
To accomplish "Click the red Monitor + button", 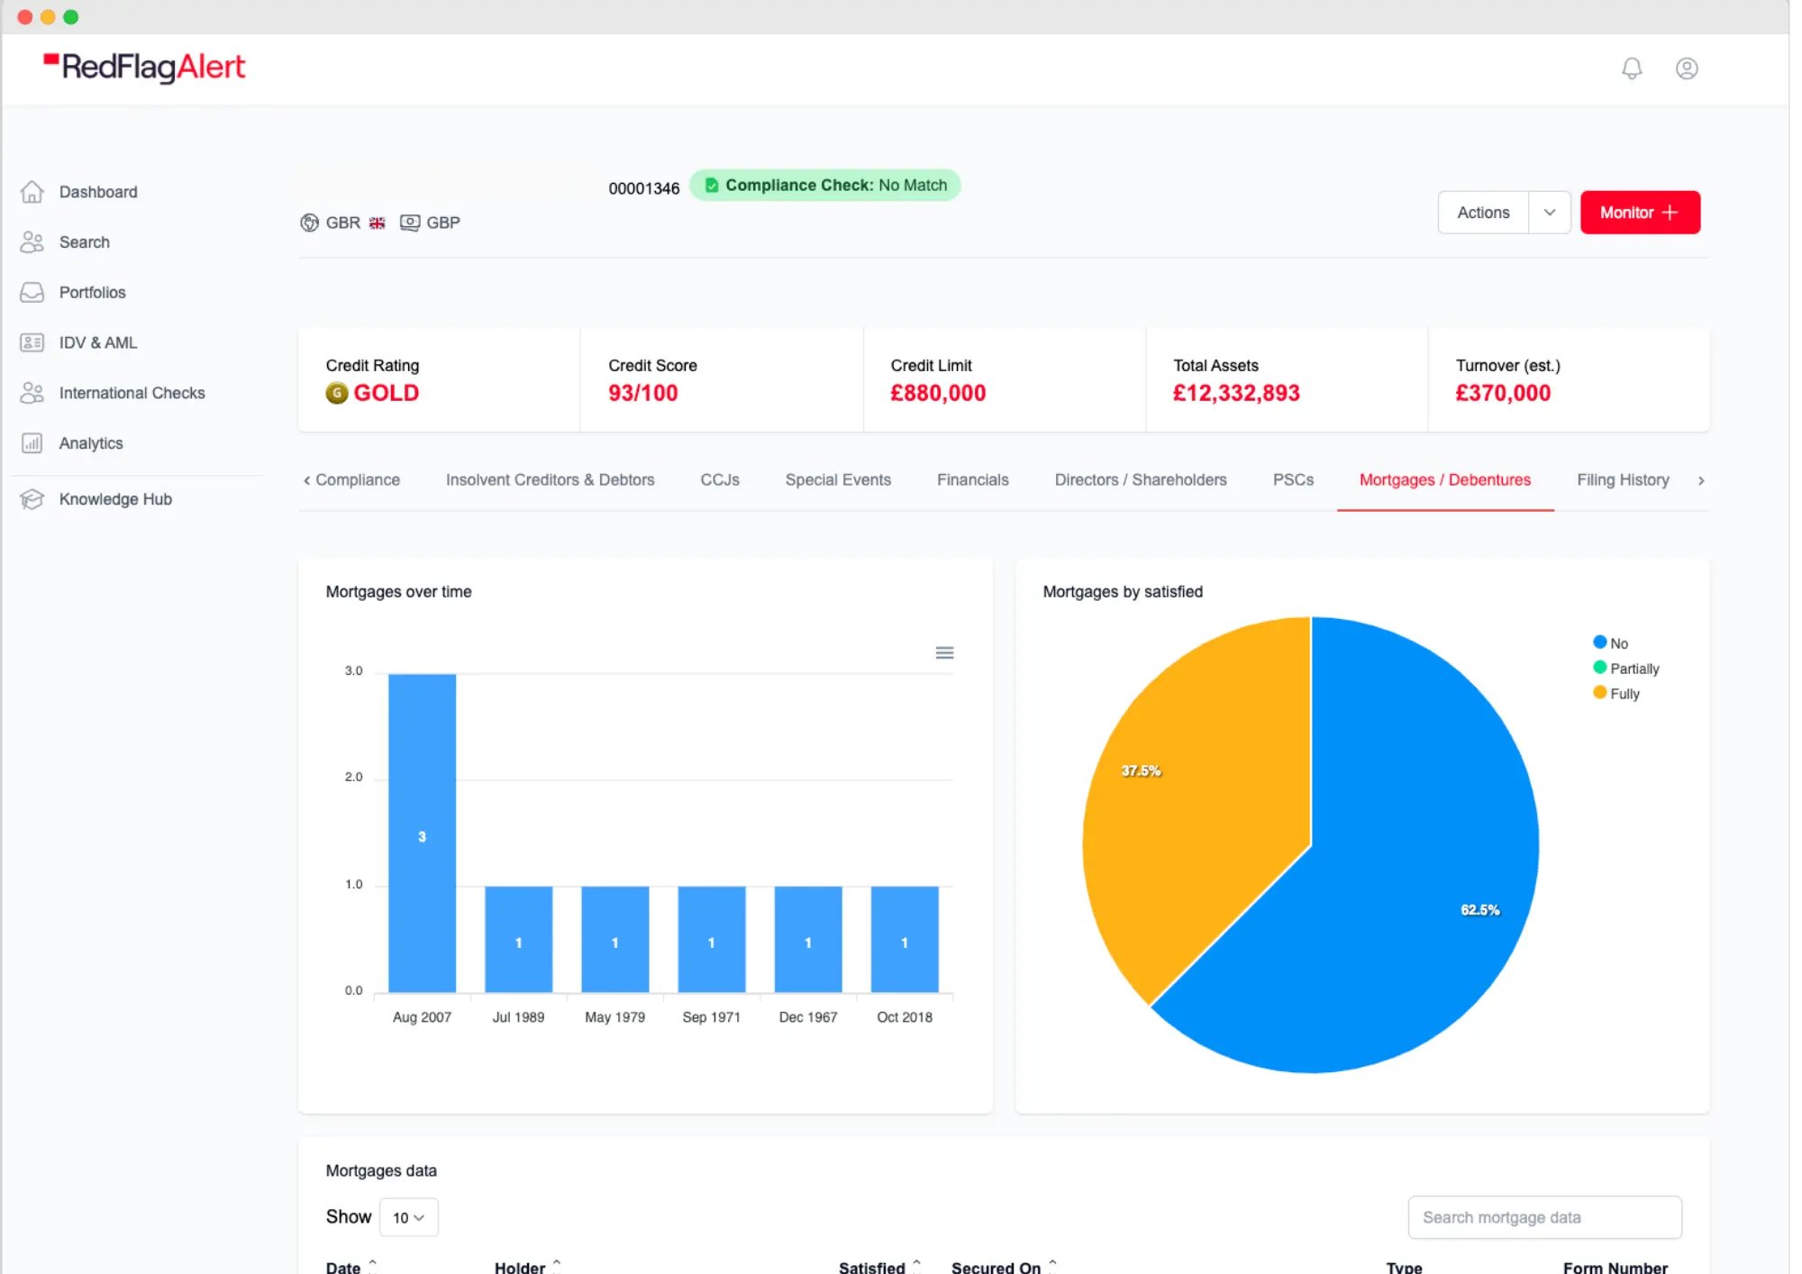I will coord(1640,213).
